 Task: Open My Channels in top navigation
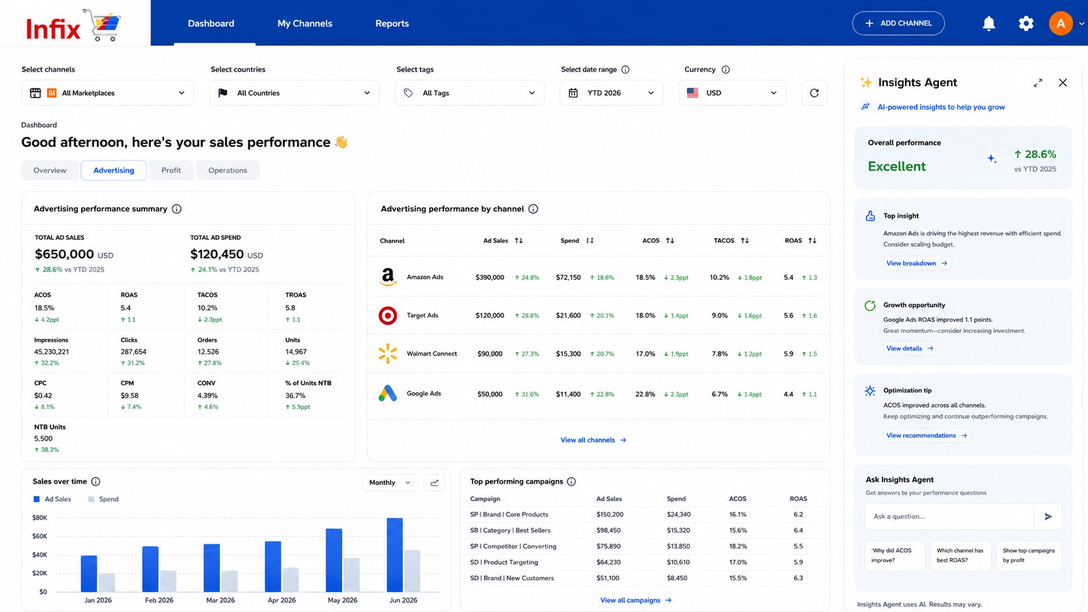[305, 23]
